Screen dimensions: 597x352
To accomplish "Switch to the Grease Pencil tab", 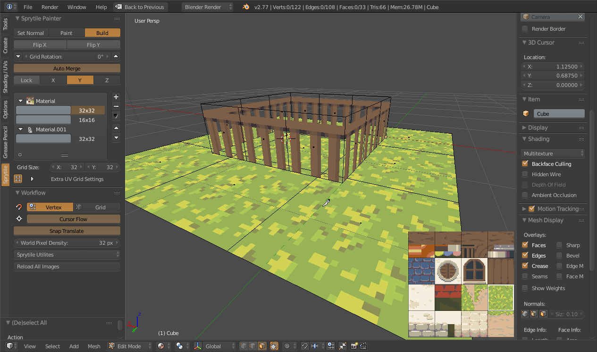I will click(x=6, y=142).
